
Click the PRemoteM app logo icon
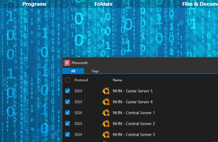point(67,63)
